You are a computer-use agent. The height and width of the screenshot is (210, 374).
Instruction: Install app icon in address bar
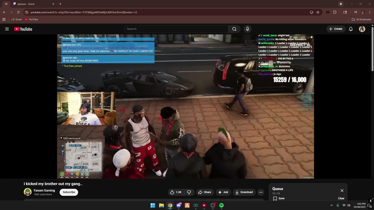(x=311, y=12)
